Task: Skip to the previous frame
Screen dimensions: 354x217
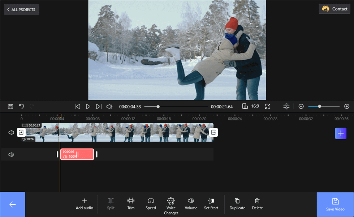Action: tap(77, 106)
